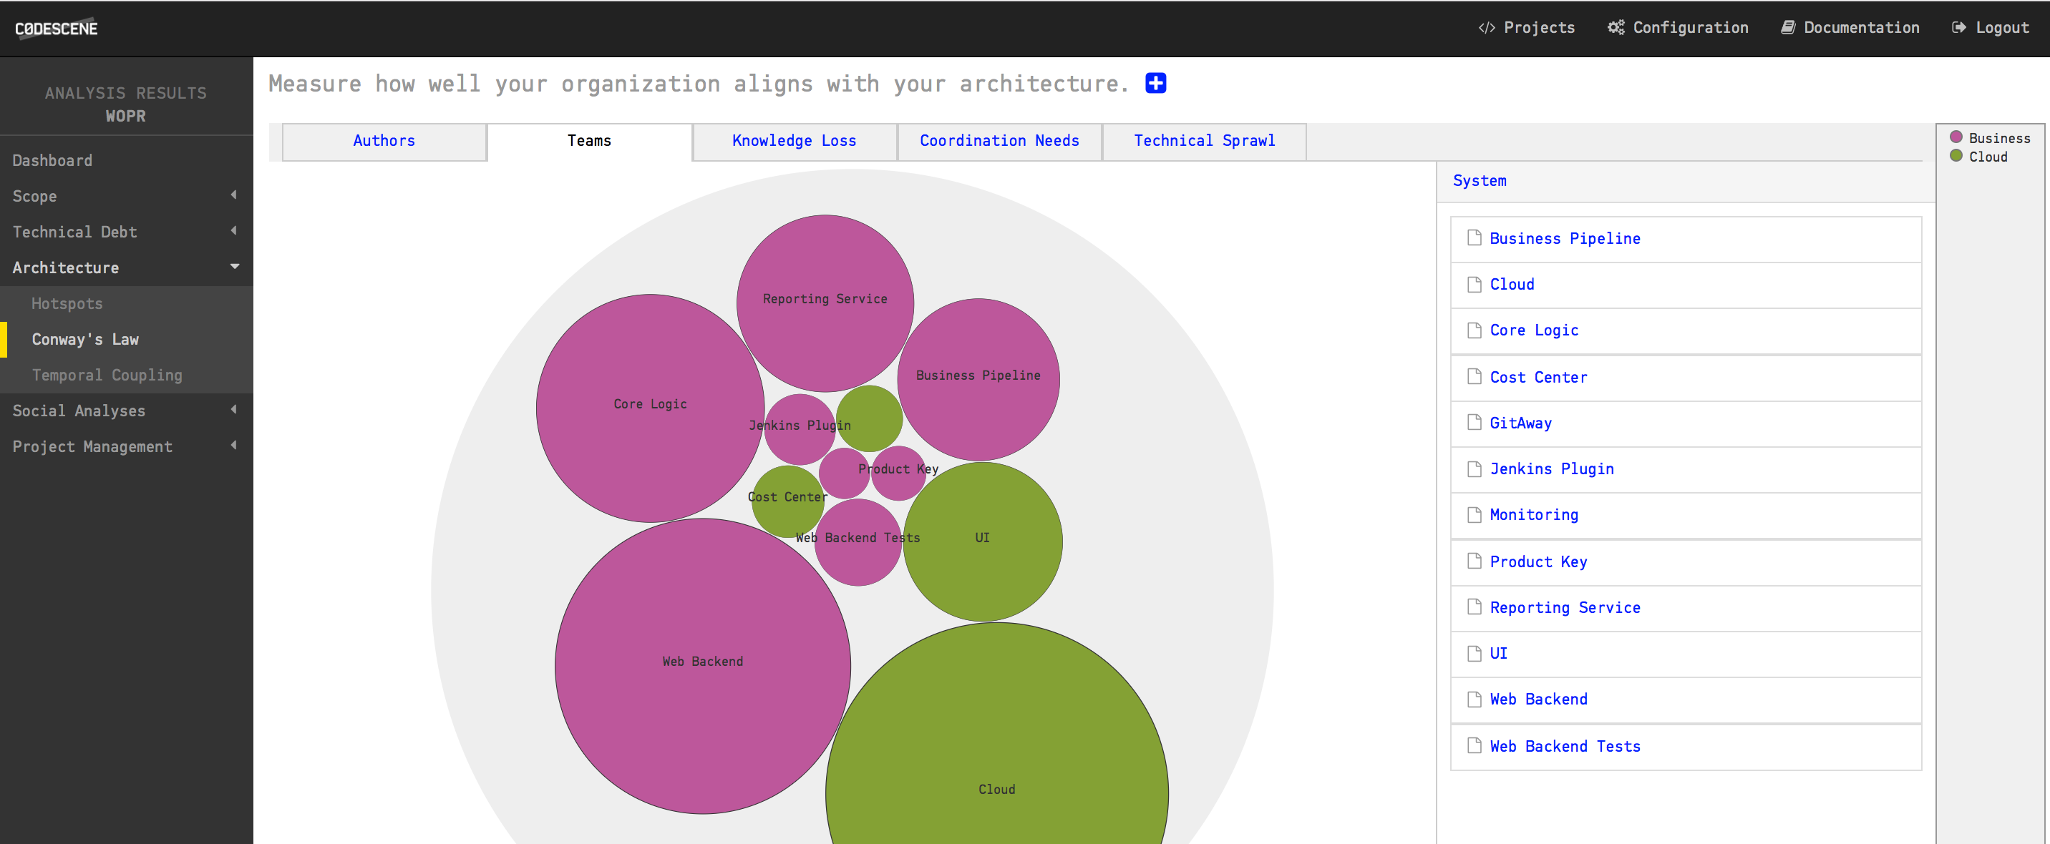Screen dimensions: 2050x844
Task: Open the Monitoring link
Action: tap(1533, 515)
